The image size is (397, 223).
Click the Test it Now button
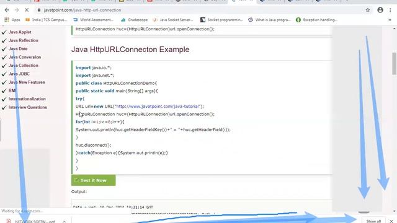point(94,180)
